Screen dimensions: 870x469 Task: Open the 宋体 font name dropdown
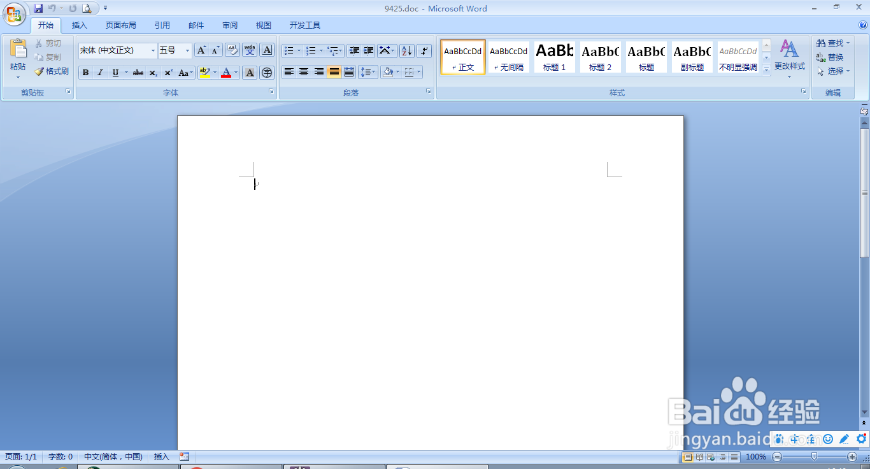153,50
